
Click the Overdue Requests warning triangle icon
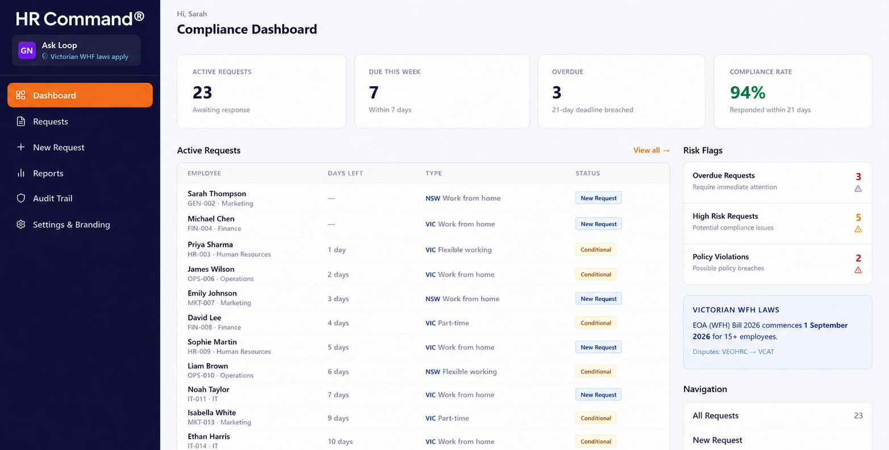tap(858, 188)
